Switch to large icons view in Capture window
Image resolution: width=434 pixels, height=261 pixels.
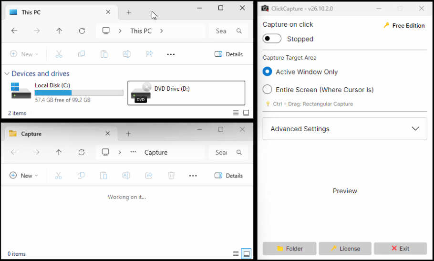tap(247, 253)
